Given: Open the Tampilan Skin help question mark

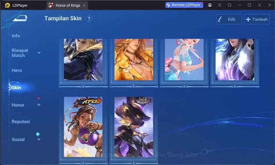Looking at the screenshot, I should point(89,18).
